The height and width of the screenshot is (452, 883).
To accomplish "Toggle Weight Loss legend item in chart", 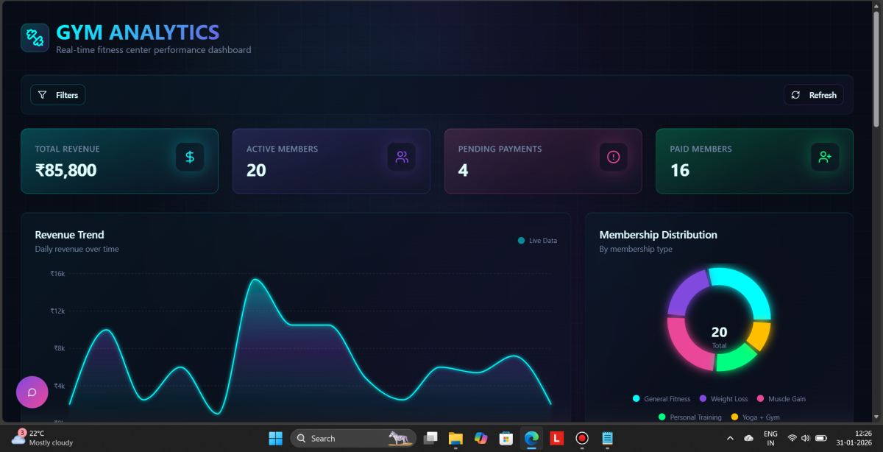I will pyautogui.click(x=723, y=399).
